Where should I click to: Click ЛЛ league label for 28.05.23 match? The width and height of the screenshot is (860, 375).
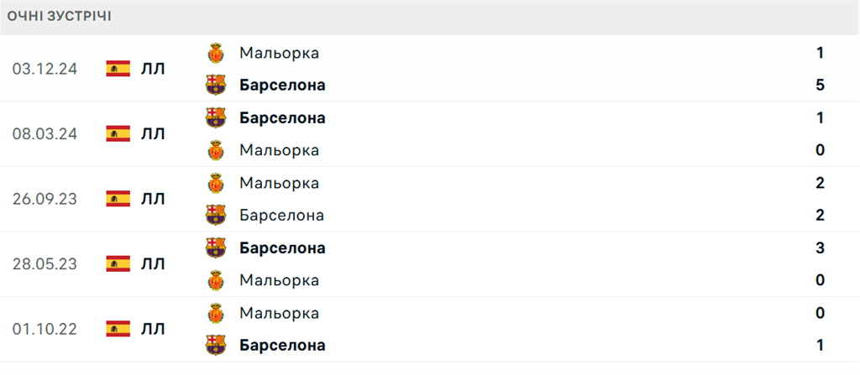click(153, 264)
